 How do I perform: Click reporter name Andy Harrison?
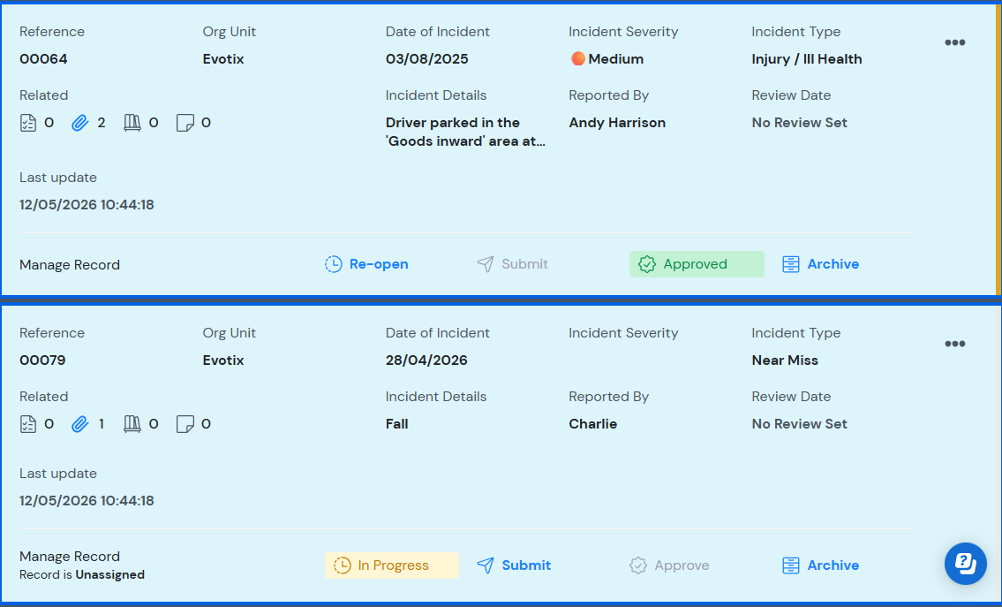point(617,123)
